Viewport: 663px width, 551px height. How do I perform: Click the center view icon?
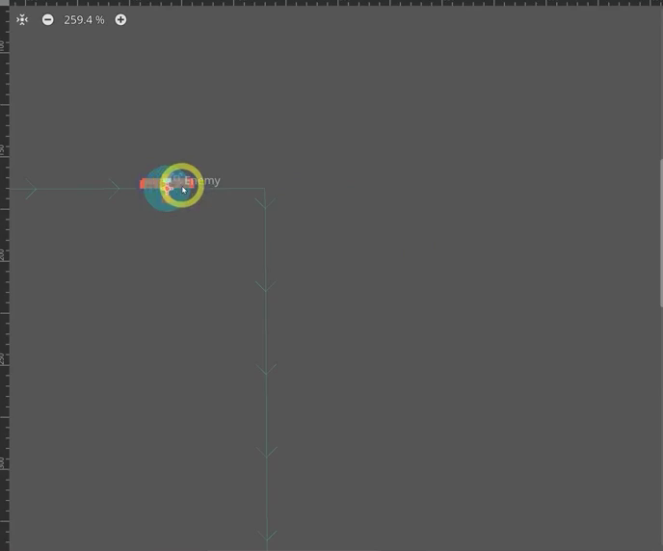tap(22, 20)
